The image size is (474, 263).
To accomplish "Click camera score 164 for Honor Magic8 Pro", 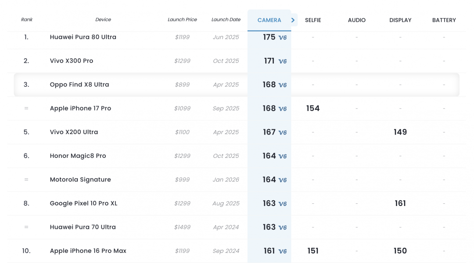I will pyautogui.click(x=269, y=156).
